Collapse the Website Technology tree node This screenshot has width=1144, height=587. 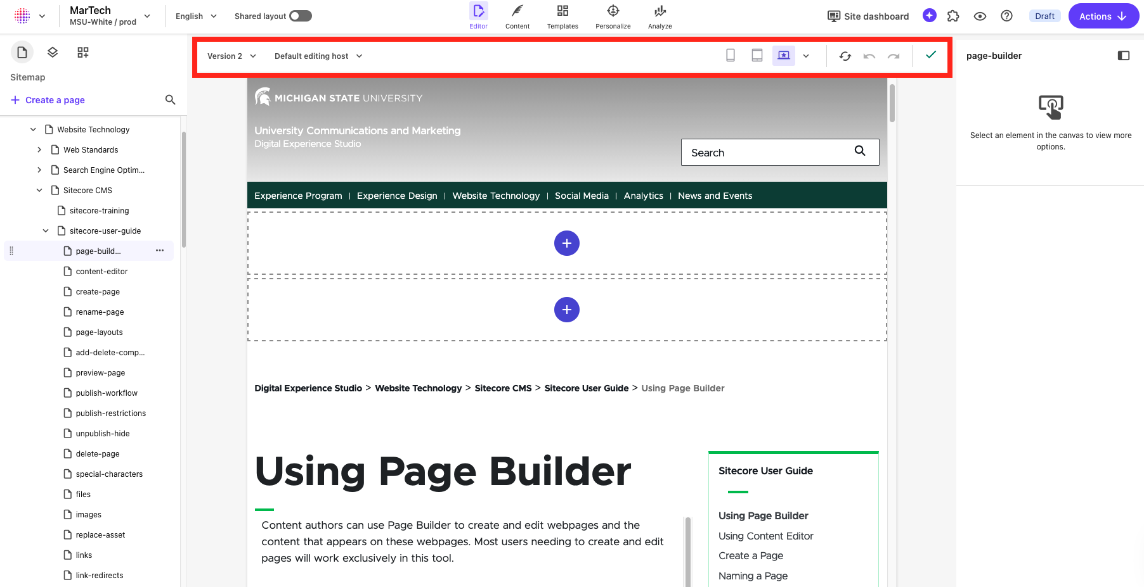(x=33, y=129)
